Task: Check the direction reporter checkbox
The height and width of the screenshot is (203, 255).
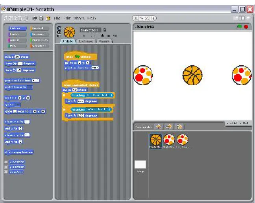Action: click(x=6, y=172)
